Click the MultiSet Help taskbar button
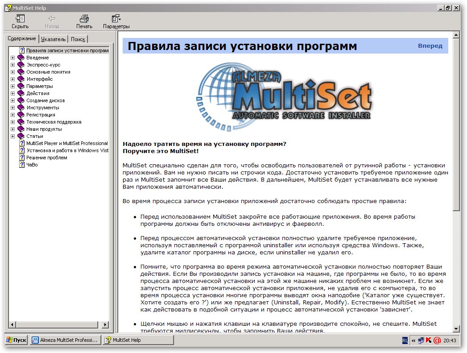 (138, 340)
